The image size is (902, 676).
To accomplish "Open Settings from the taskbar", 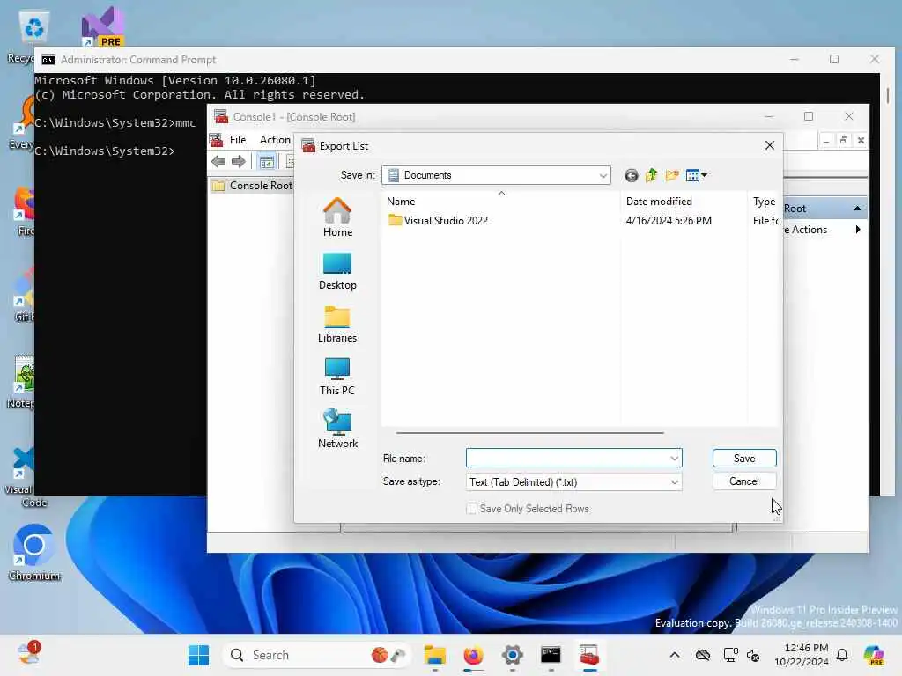I will (512, 655).
